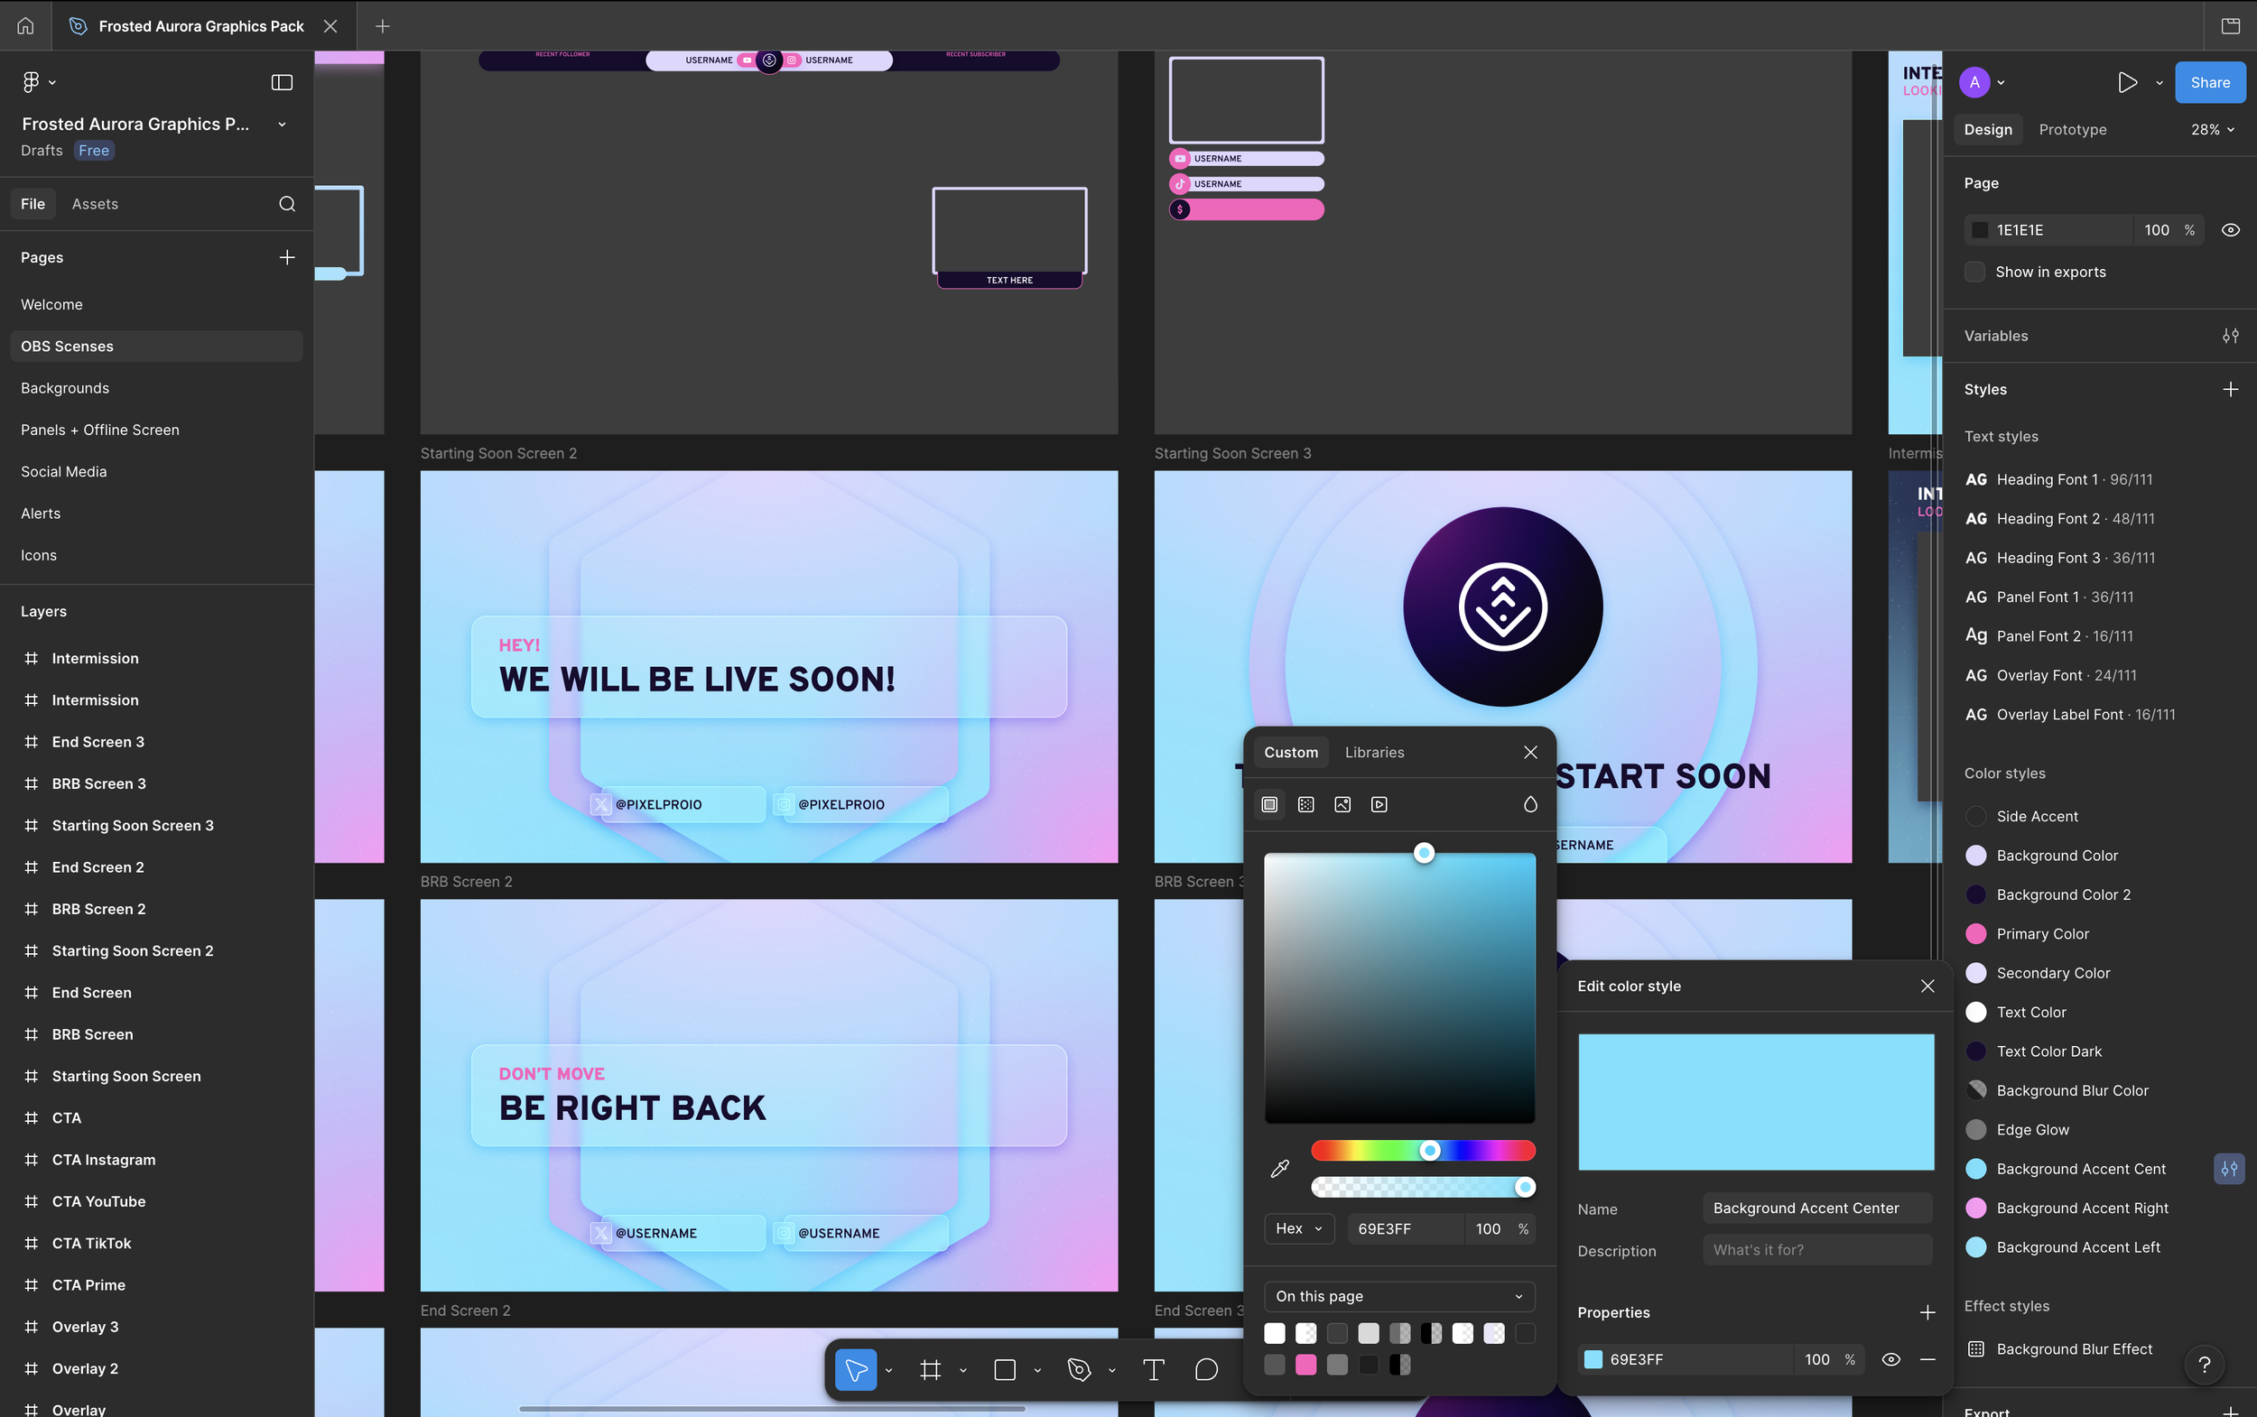Toggle the left sidebar panel icon
The height and width of the screenshot is (1417, 2257).
pos(281,82)
